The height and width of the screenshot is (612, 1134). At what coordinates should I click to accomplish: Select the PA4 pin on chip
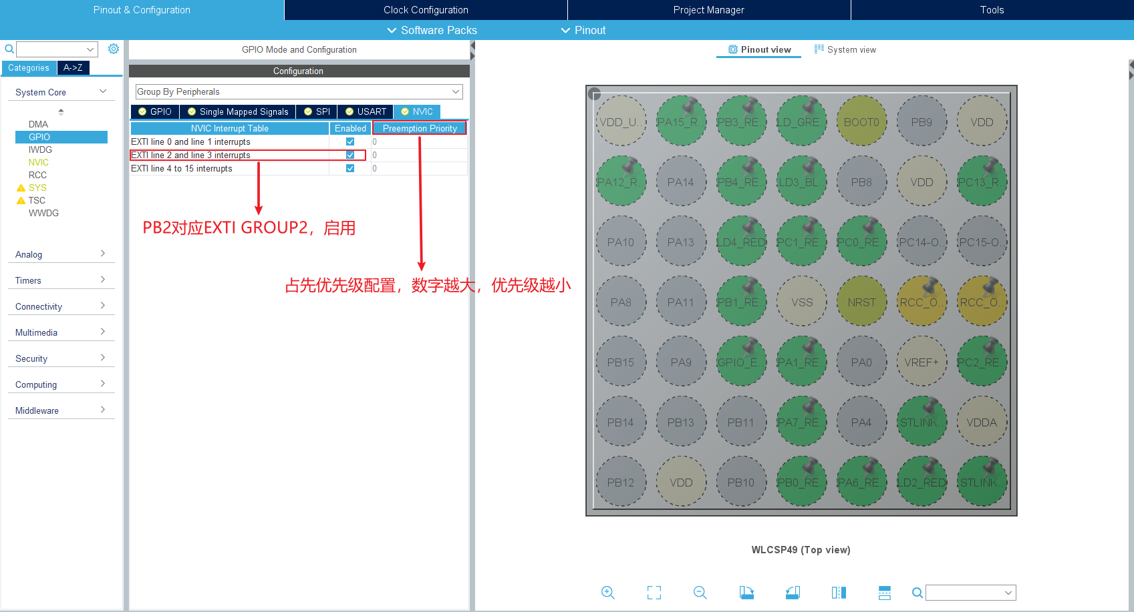861,422
